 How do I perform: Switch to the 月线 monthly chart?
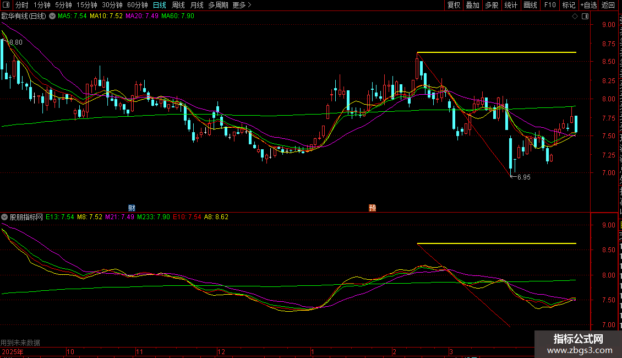[x=197, y=5]
